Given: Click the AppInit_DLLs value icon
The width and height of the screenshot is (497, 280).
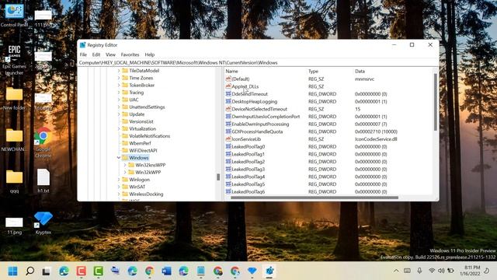Looking at the screenshot, I should [x=228, y=86].
